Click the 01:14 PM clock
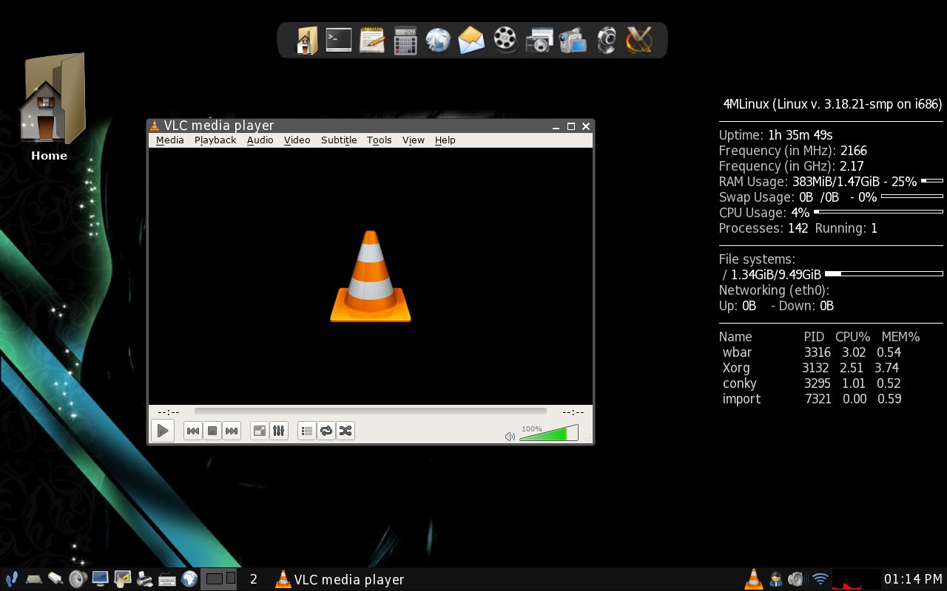Image resolution: width=947 pixels, height=591 pixels. (913, 579)
